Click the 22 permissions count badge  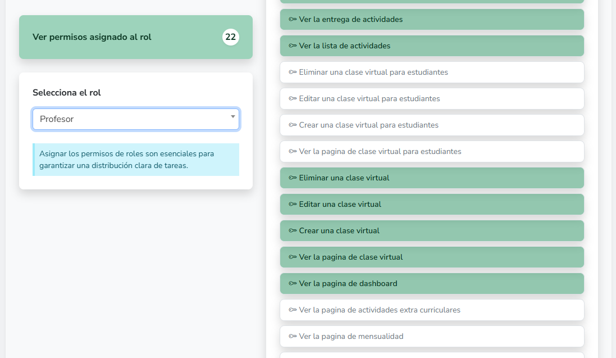point(231,37)
